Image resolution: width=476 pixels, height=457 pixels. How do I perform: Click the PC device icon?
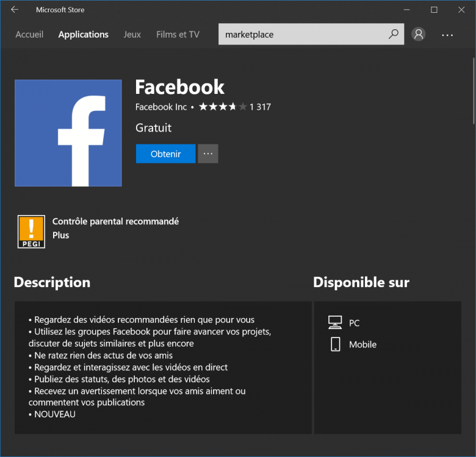[x=335, y=322]
